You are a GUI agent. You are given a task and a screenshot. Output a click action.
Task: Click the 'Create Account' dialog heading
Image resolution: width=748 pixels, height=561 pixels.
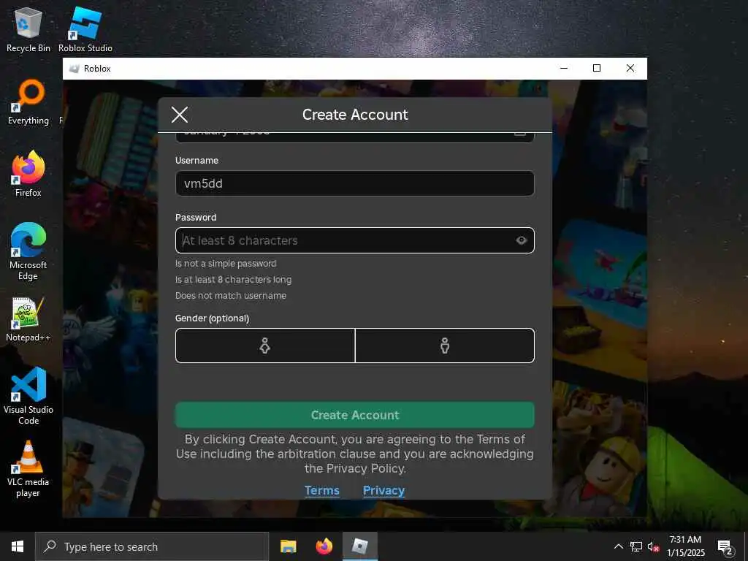355,115
